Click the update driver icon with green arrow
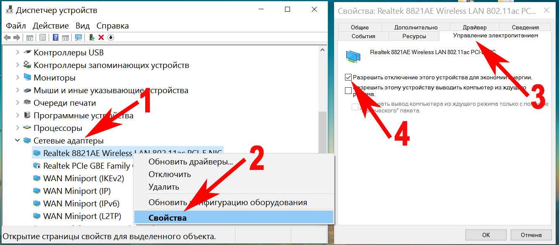This screenshot has width=559, height=245. [91, 37]
